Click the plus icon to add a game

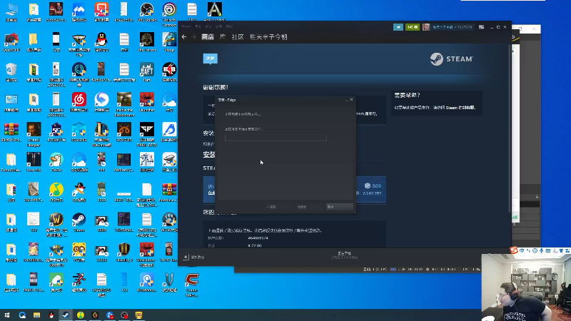point(186,257)
